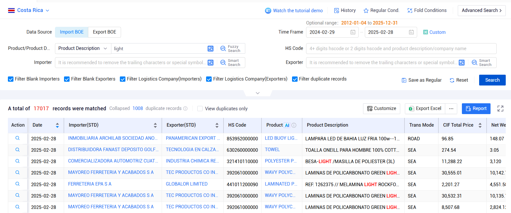This screenshot has height=213, width=511.
Task: Collapse the search conditions panel chevron
Action: pyautogui.click(x=258, y=93)
